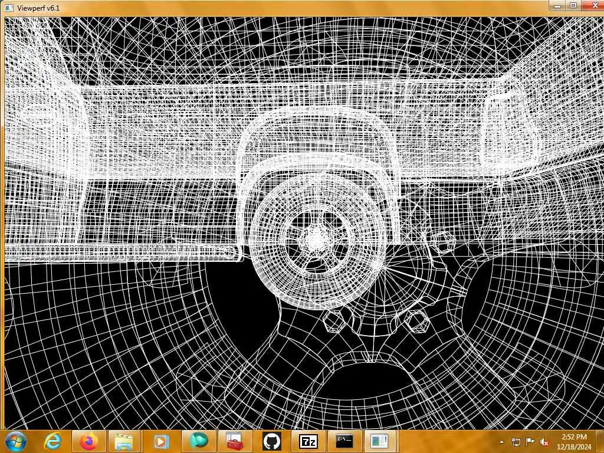Click the muted volume speaker icon
This screenshot has height=453, width=604.
[x=544, y=442]
